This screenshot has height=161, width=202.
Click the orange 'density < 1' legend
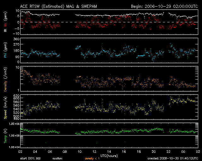(x=92, y=158)
